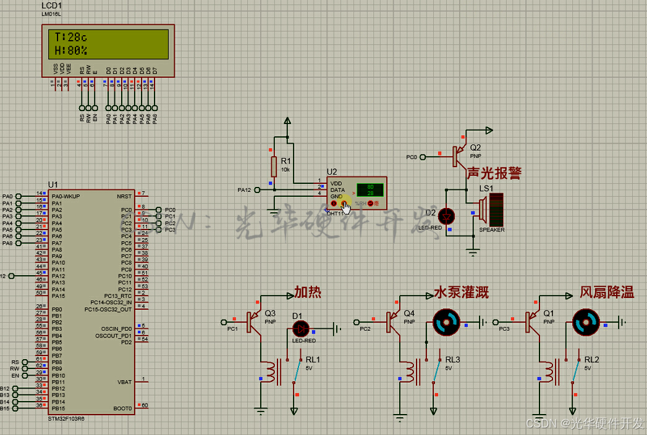Select the 加热 label
The width and height of the screenshot is (647, 435).
[x=308, y=292]
